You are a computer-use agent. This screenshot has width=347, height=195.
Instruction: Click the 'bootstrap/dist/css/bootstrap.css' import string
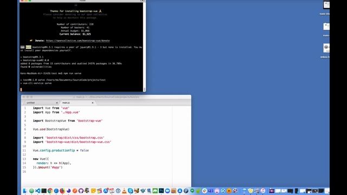[75, 138]
